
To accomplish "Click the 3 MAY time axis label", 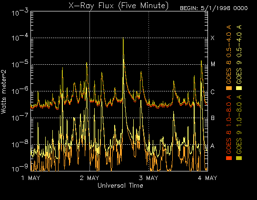I will coord(148,178).
